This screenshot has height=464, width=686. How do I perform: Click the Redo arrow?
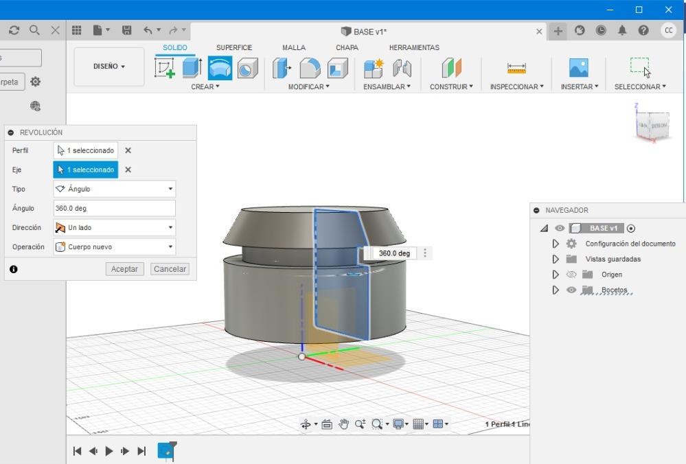pos(173,30)
